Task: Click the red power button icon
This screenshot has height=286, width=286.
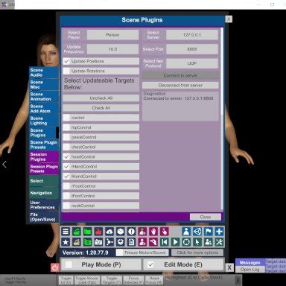Action: point(54,267)
